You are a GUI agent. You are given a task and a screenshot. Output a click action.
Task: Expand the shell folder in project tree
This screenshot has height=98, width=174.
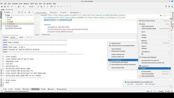[x=5, y=17]
